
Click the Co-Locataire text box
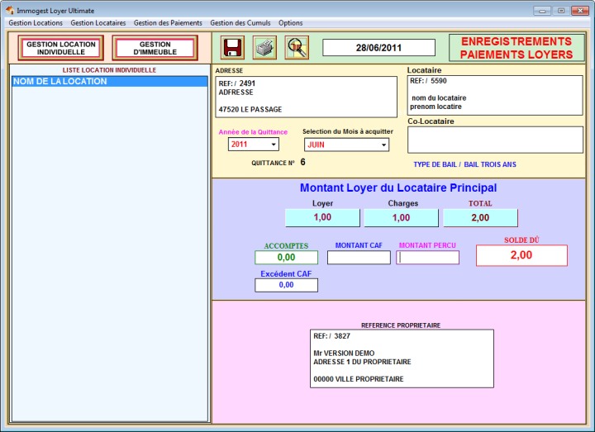(x=495, y=140)
